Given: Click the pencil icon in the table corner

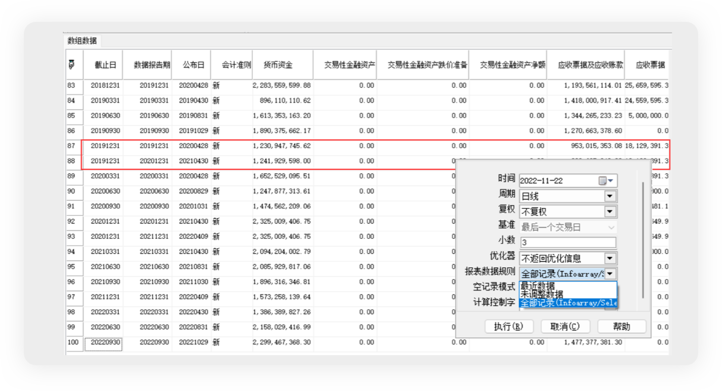Looking at the screenshot, I should coord(71,64).
